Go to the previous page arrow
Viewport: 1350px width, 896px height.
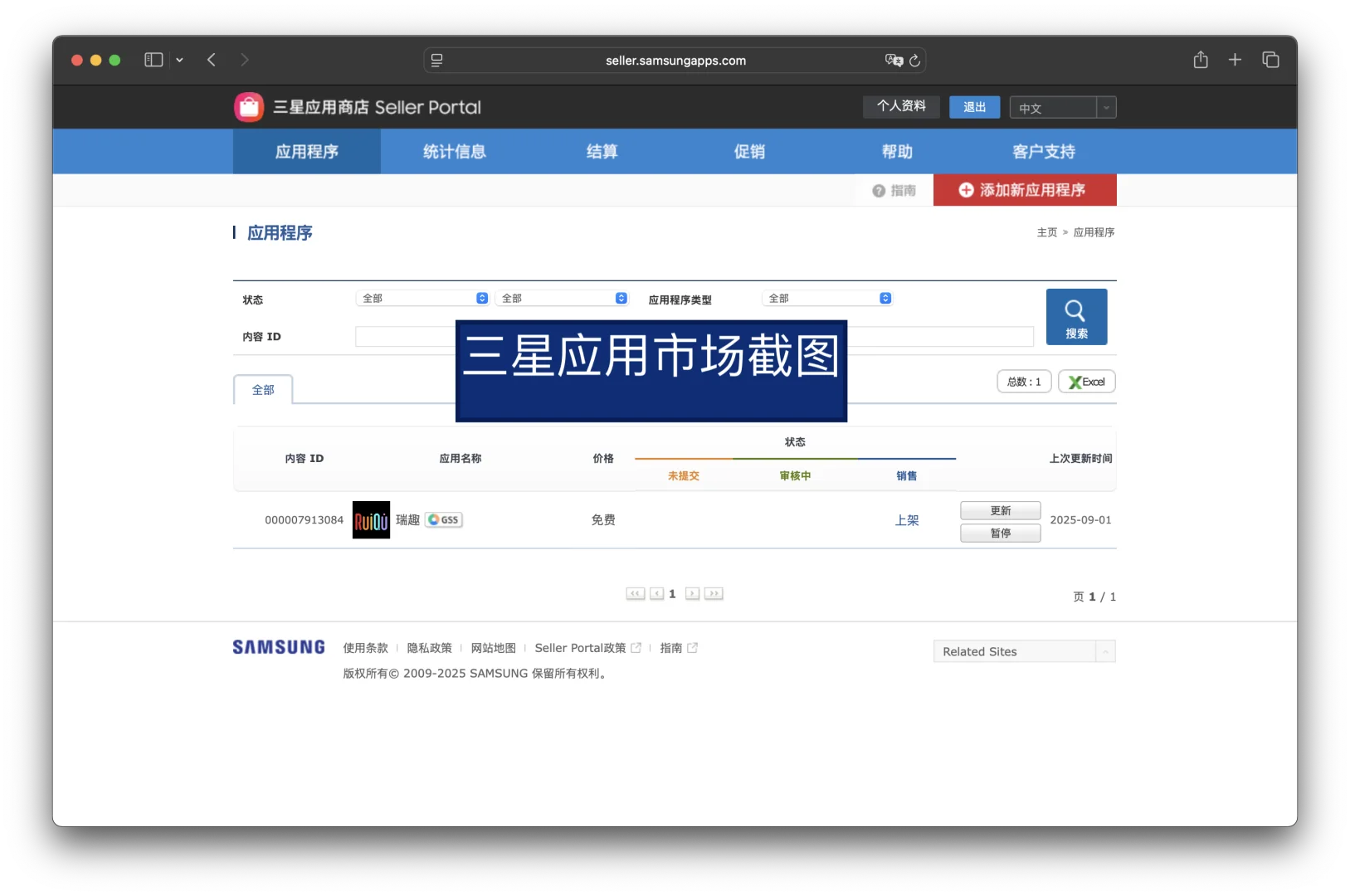coord(656,594)
